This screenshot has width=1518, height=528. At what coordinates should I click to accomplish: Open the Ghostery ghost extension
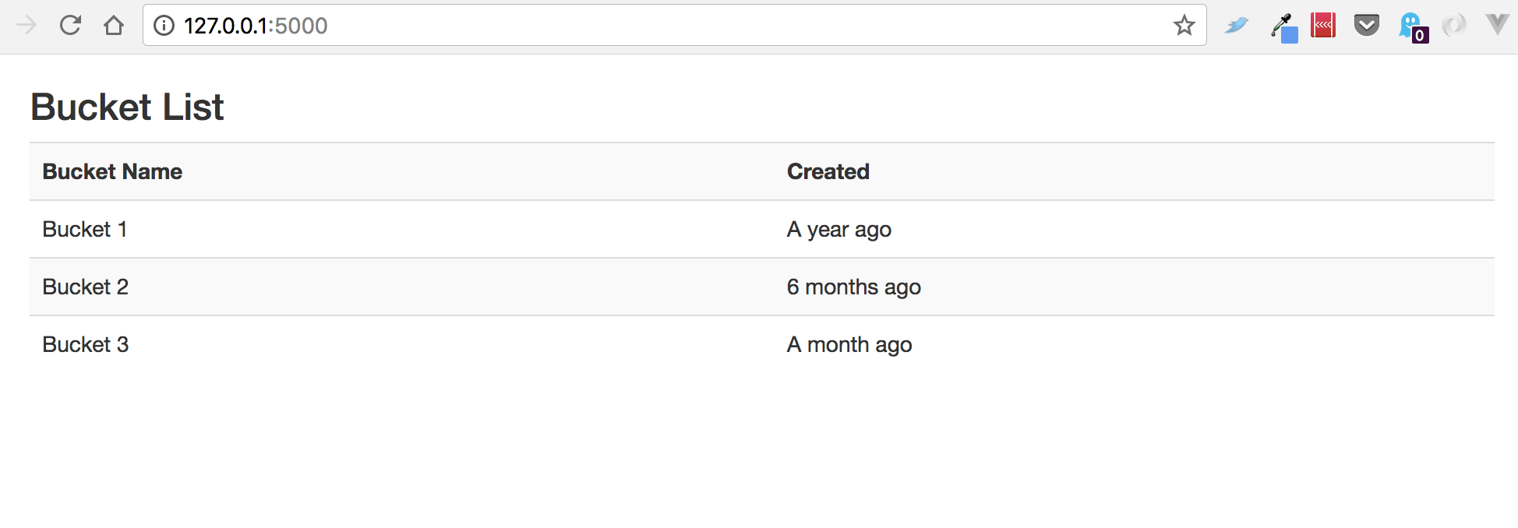click(x=1413, y=27)
